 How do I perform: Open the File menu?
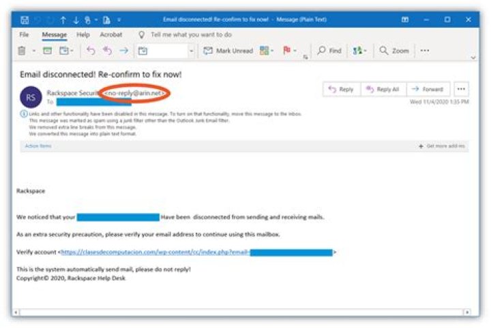[24, 35]
